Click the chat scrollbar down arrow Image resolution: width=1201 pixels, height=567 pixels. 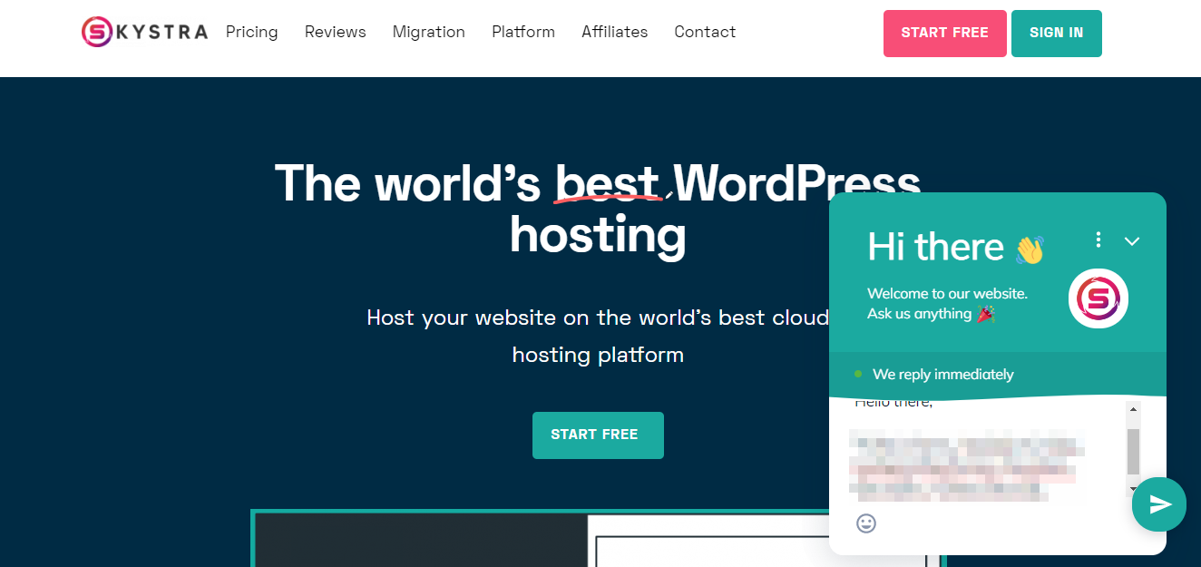point(1133,490)
